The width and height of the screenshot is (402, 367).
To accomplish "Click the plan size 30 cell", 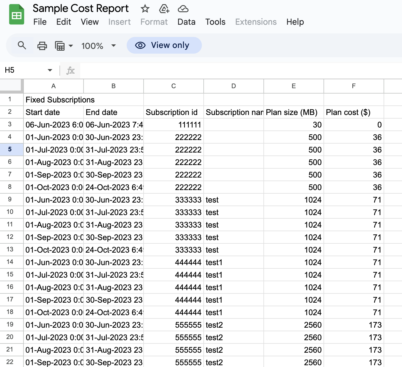I will coord(294,125).
